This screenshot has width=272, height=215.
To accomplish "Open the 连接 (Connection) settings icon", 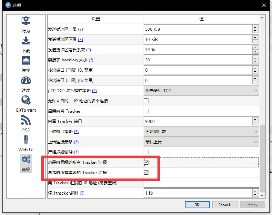I will 26,60.
